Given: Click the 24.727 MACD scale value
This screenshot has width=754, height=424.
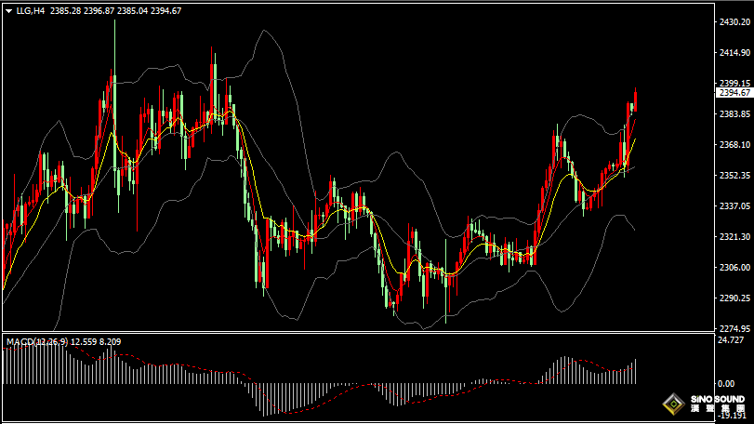Looking at the screenshot, I should [x=731, y=341].
